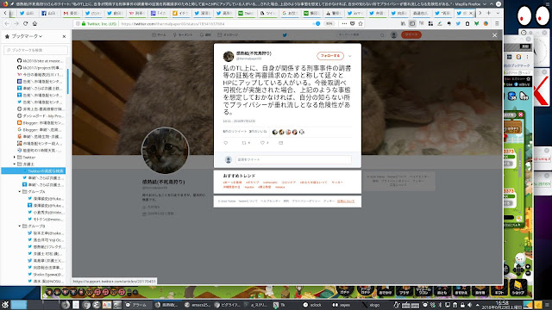Bookmark this page with the star icon

(361, 23)
